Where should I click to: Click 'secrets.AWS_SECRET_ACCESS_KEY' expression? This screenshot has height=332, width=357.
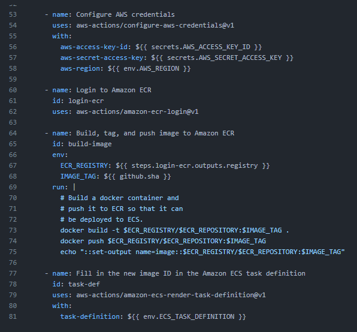tap(224, 58)
